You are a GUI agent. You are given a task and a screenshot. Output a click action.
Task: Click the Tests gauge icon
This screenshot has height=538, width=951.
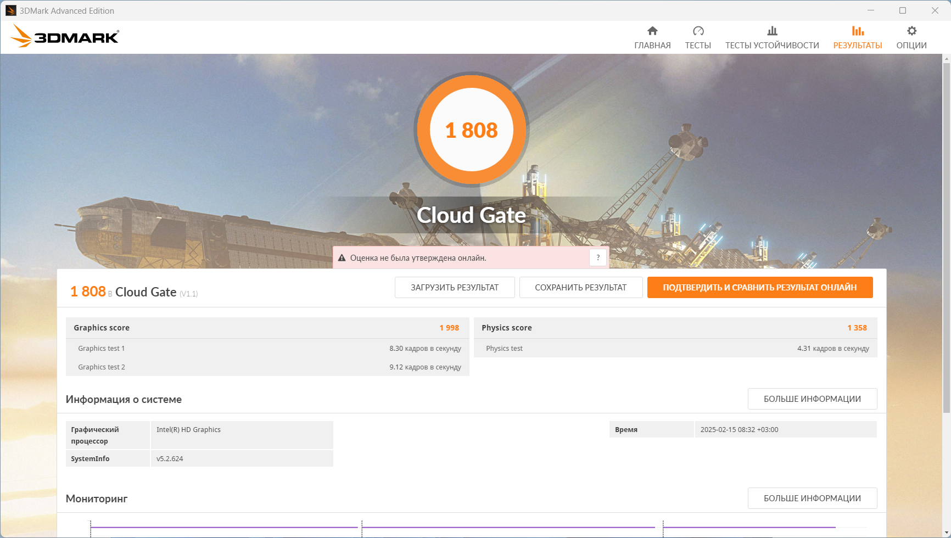698,31
